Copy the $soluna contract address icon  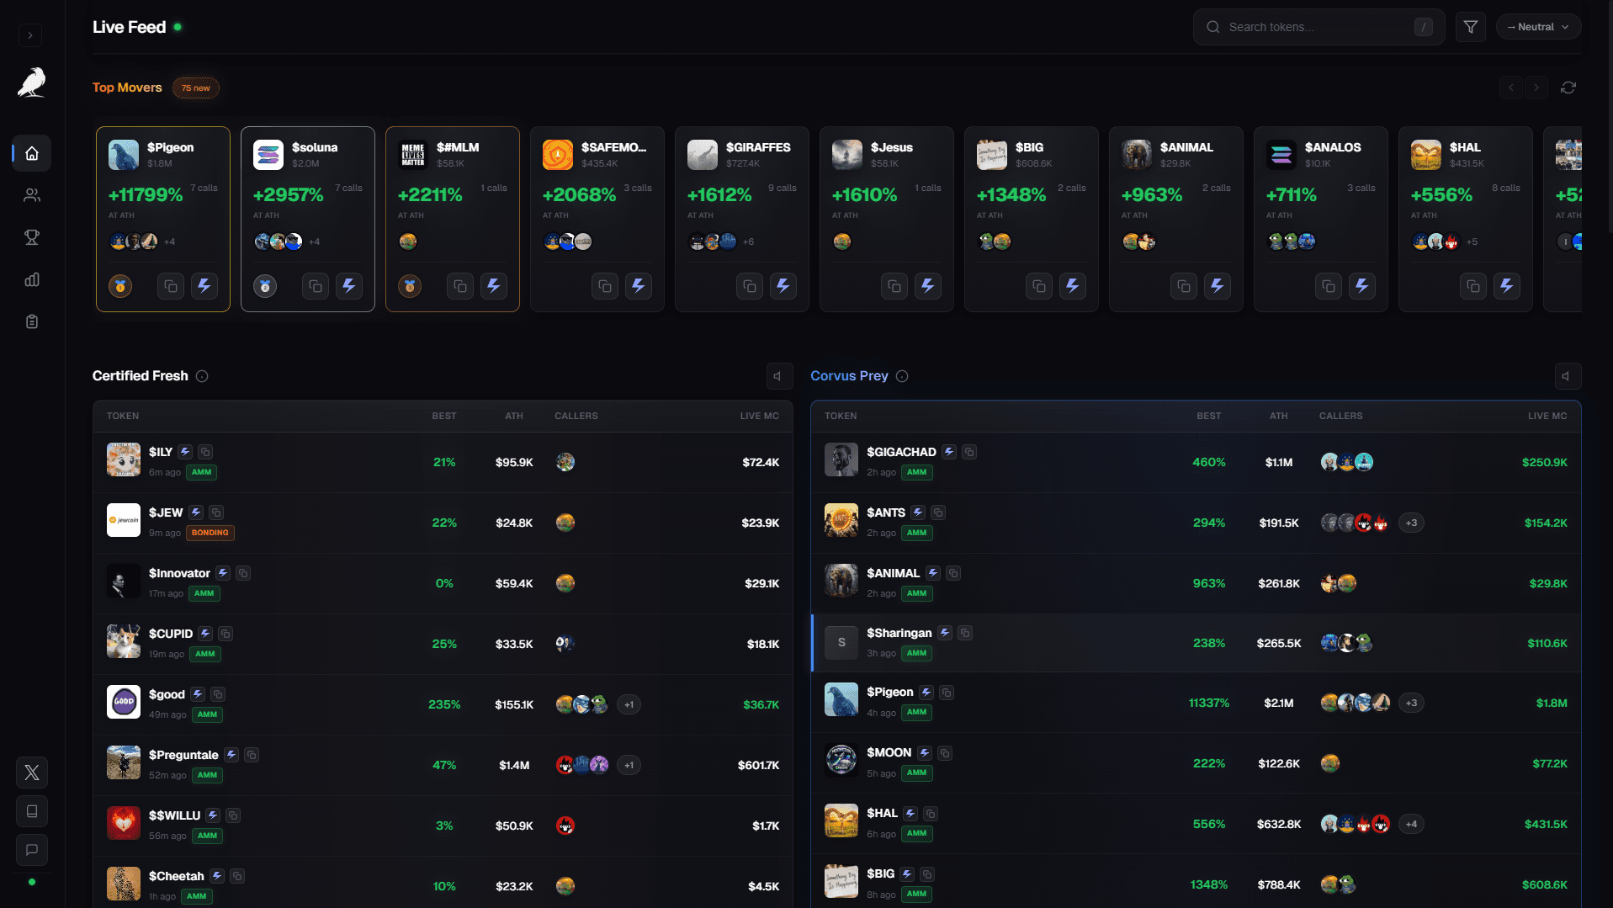315,286
